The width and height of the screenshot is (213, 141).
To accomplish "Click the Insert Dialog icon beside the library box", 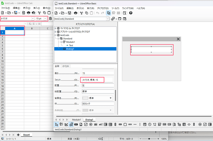I will (120, 19).
